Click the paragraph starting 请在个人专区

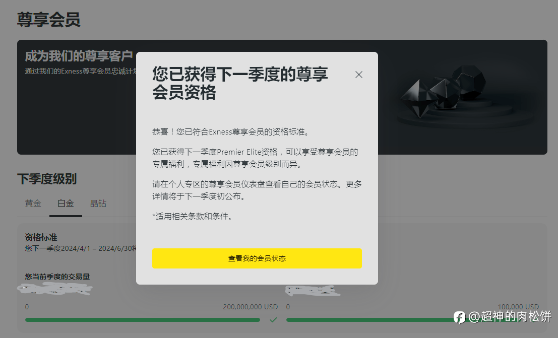coord(257,190)
